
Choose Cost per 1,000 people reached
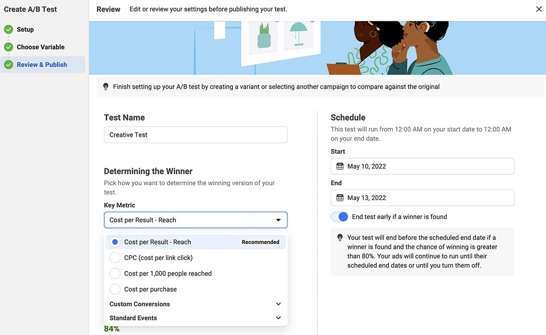[116, 274]
